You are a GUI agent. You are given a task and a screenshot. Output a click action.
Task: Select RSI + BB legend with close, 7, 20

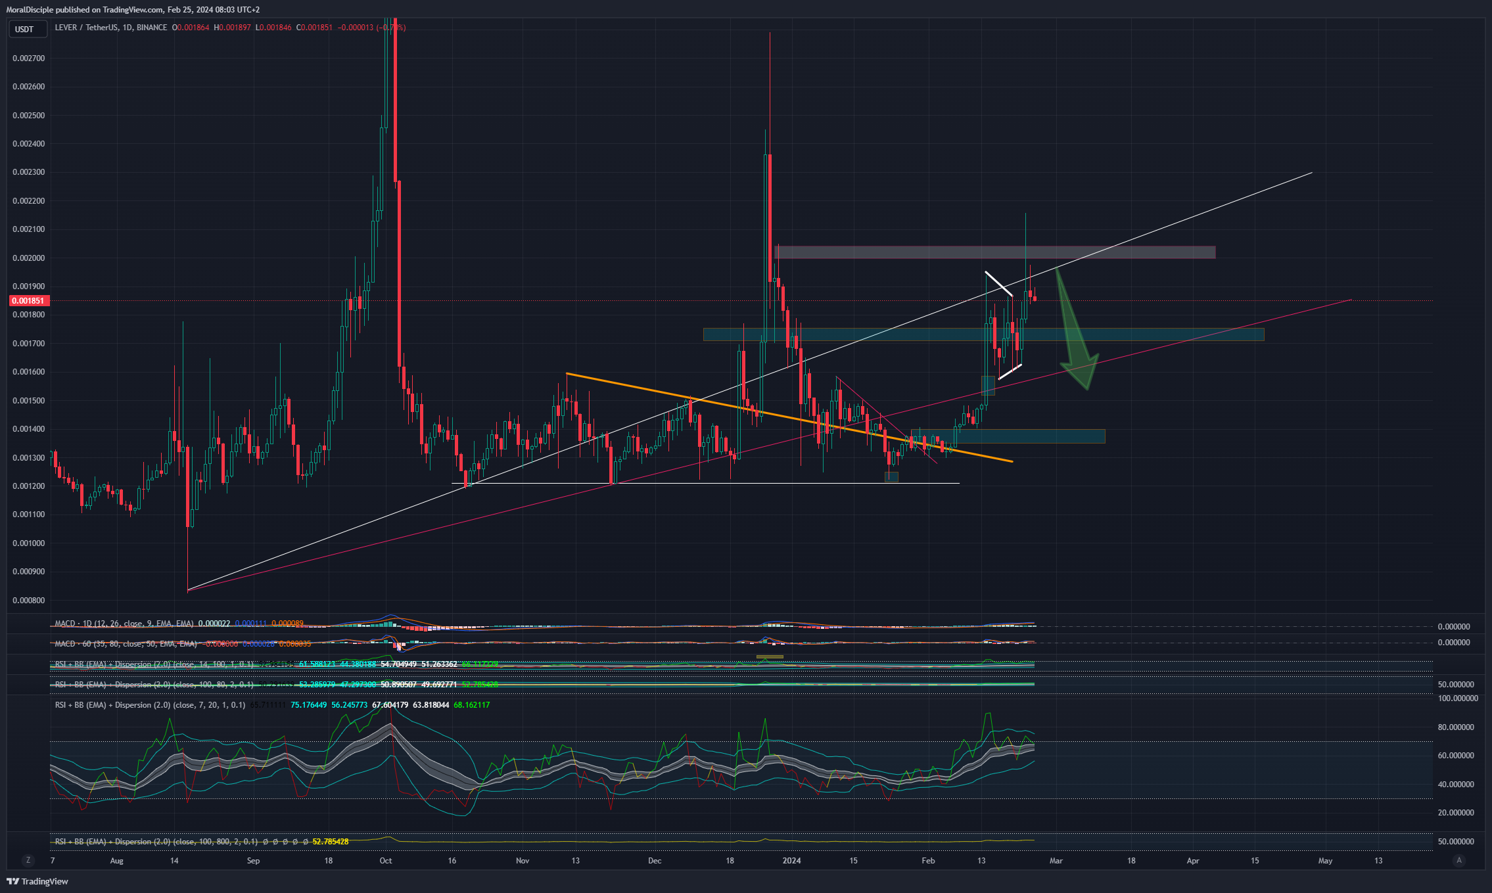coord(150,705)
